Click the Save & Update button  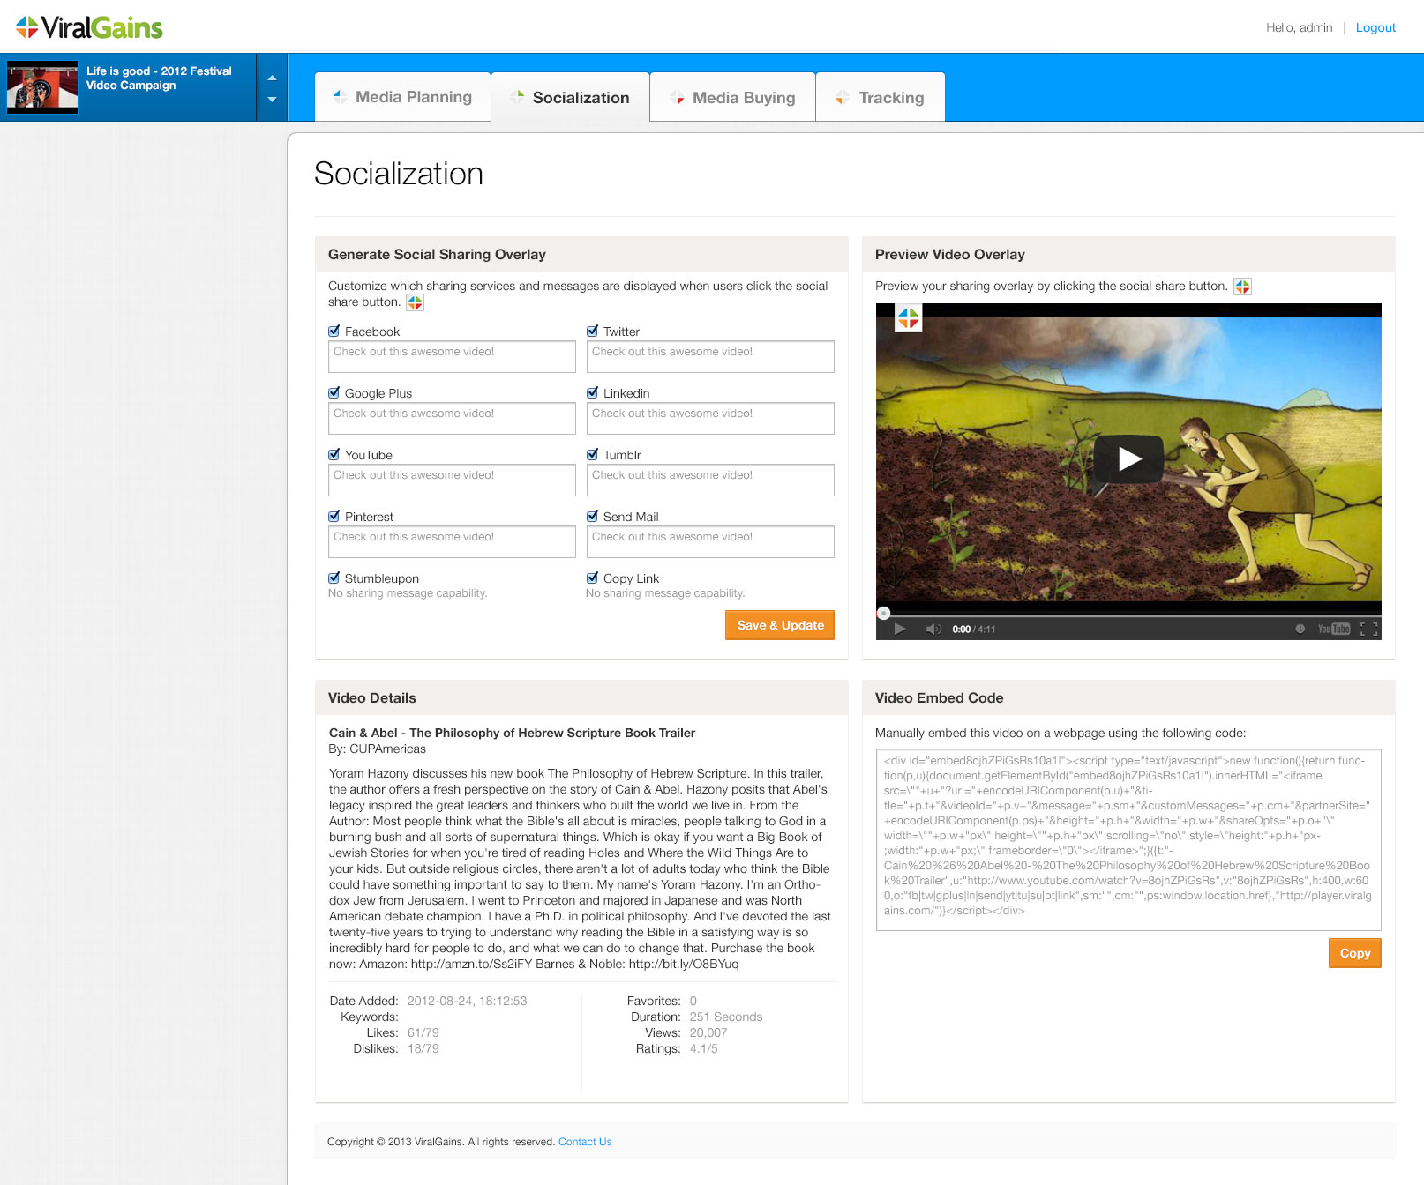[x=780, y=625]
